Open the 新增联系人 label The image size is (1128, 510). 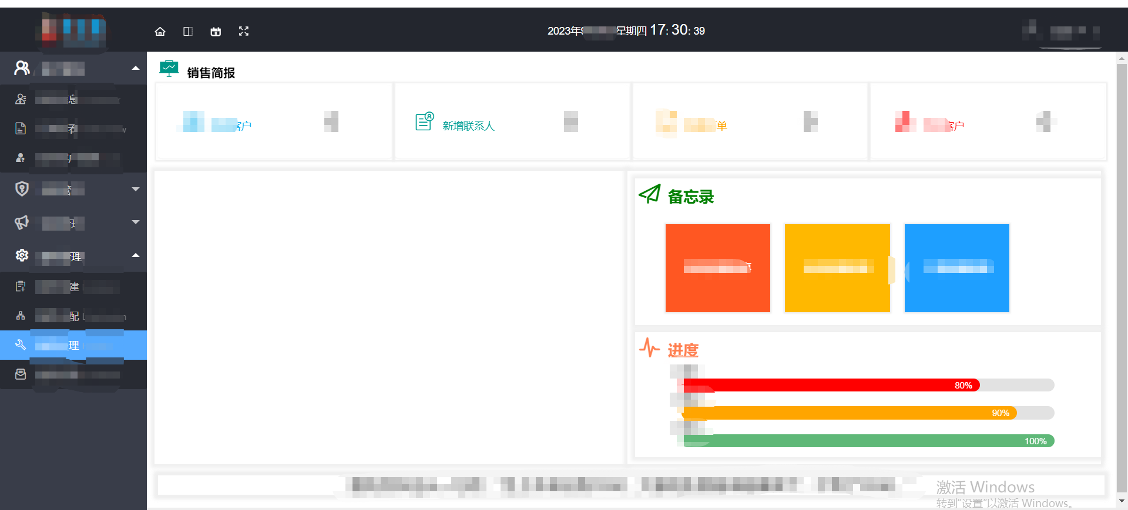[x=468, y=126]
